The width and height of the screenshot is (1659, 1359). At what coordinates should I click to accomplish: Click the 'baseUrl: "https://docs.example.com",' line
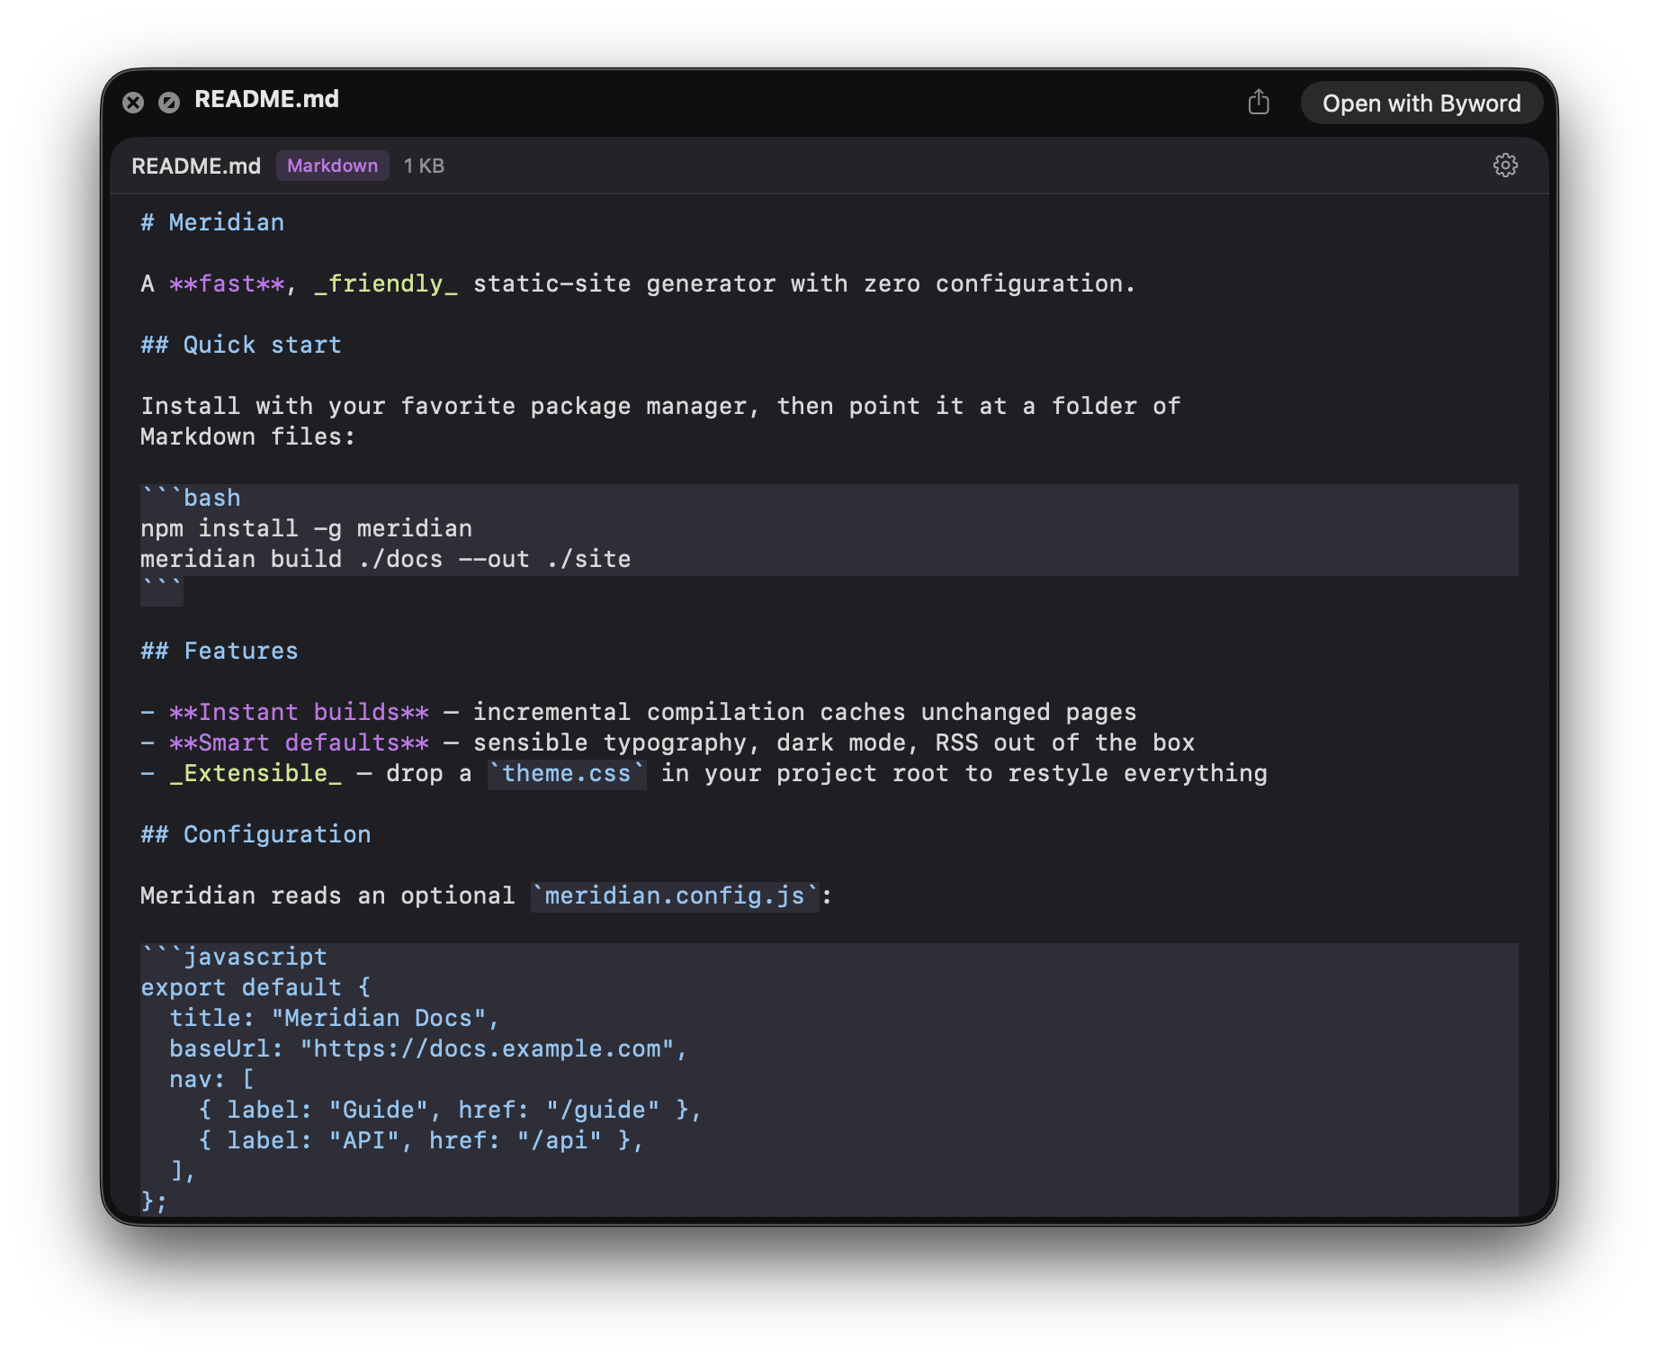(428, 1049)
